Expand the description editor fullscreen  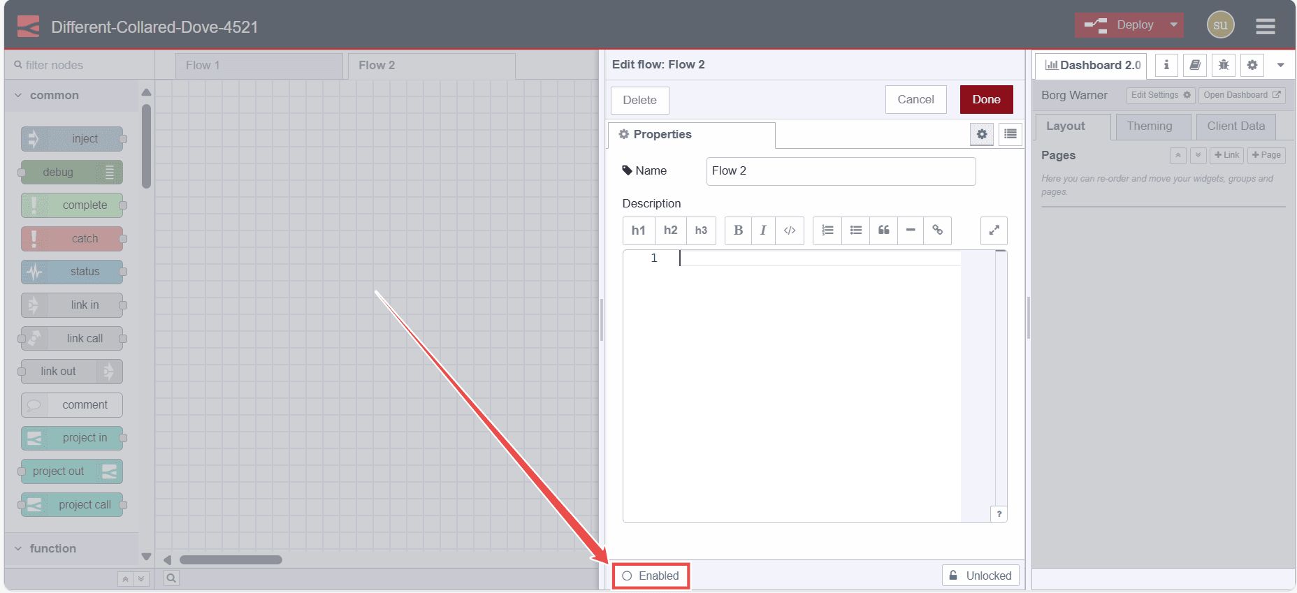tap(994, 230)
